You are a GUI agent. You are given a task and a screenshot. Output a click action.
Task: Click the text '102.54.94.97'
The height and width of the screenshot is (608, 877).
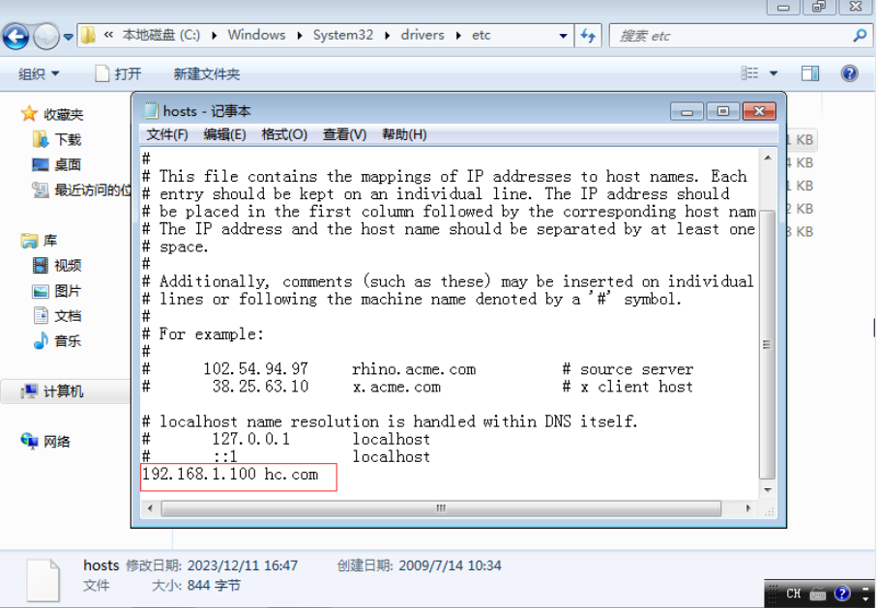point(255,369)
